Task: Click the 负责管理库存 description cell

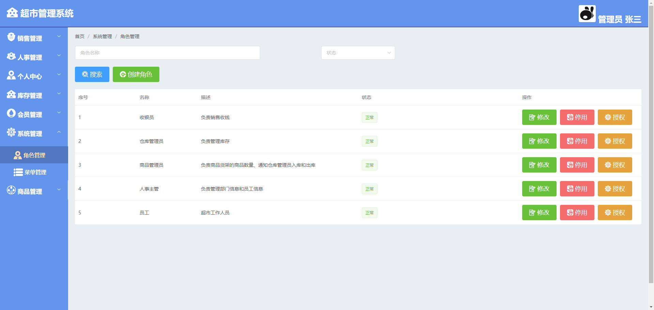Action: click(215, 141)
